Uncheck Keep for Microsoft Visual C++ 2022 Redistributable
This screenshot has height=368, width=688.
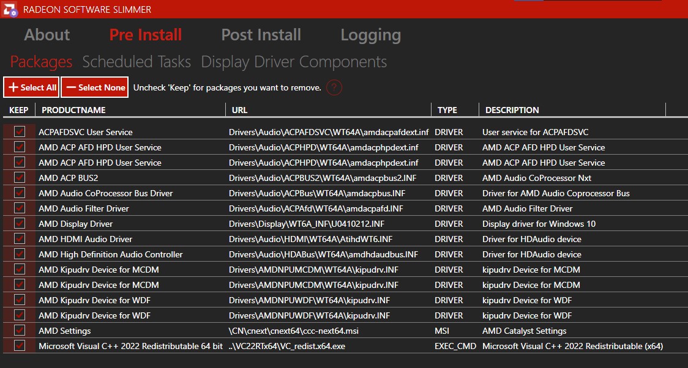tap(20, 346)
